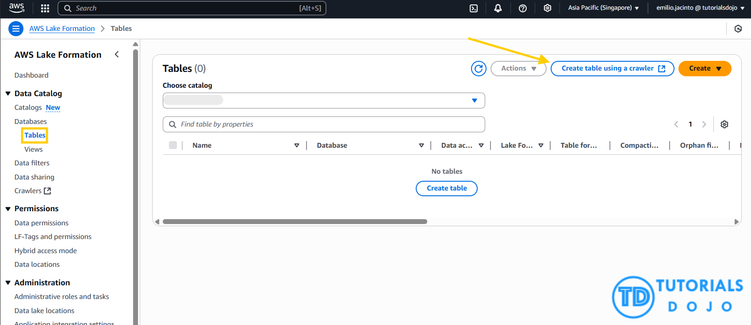Open the hexagon info panel icon
The width and height of the screenshot is (751, 325).
click(x=738, y=29)
